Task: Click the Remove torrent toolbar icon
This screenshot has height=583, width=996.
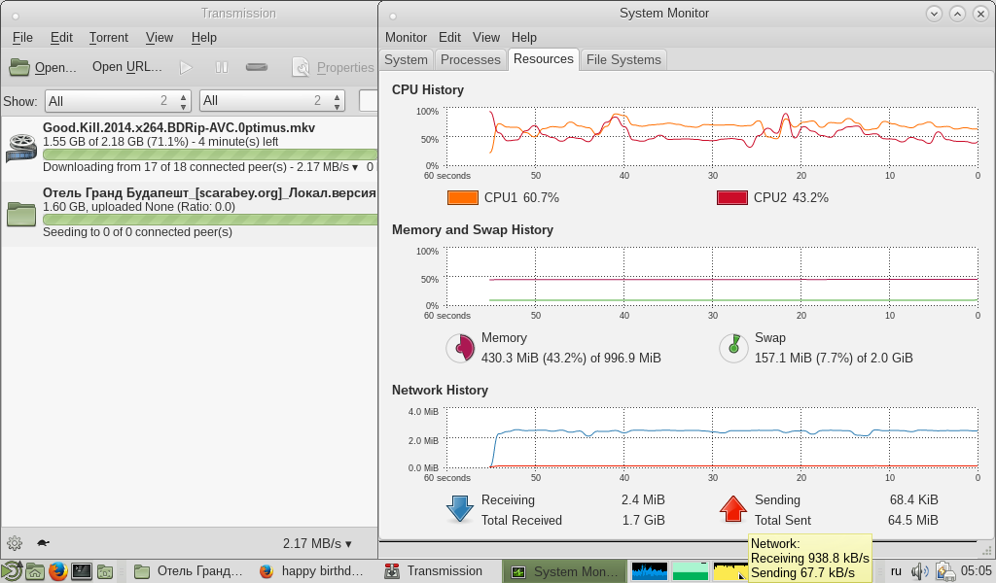Action: [x=257, y=67]
